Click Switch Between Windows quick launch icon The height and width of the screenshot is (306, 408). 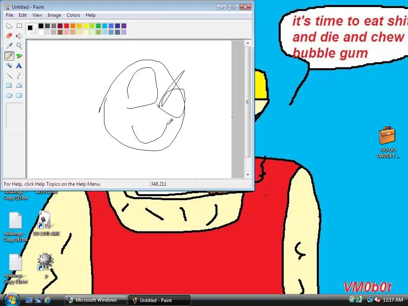(x=38, y=300)
